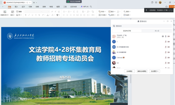The image size is (175, 105).
Task: Click the Italic formatting icon
Action: 29,15
